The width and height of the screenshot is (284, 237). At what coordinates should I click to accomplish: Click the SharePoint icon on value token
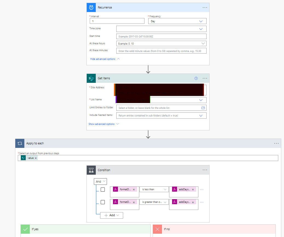pyautogui.click(x=23, y=158)
